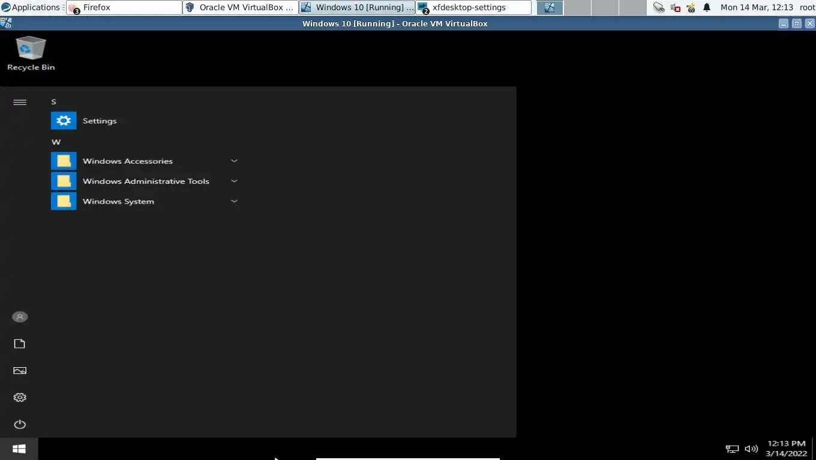The height and width of the screenshot is (460, 816).
Task: Switch to xfdesktop-settings window button
Action: click(473, 8)
